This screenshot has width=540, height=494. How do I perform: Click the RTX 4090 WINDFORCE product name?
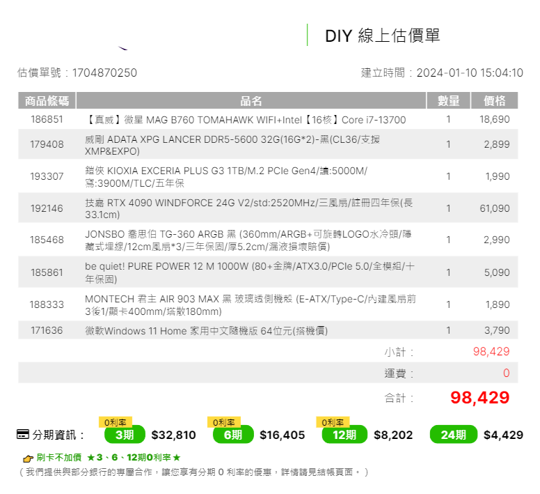tap(248, 208)
